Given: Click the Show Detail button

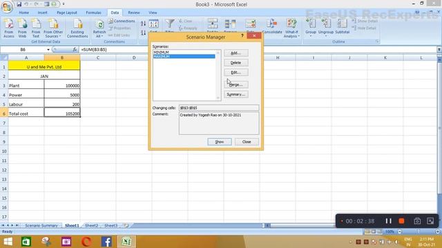Looking at the screenshot, I should pyautogui.click(x=365, y=21).
